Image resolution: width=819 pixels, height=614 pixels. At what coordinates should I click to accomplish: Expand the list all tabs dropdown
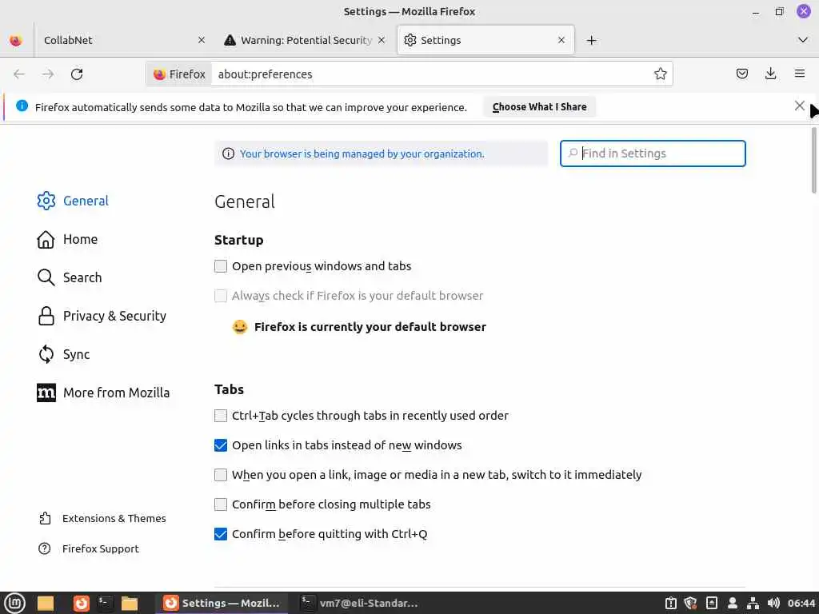click(803, 40)
